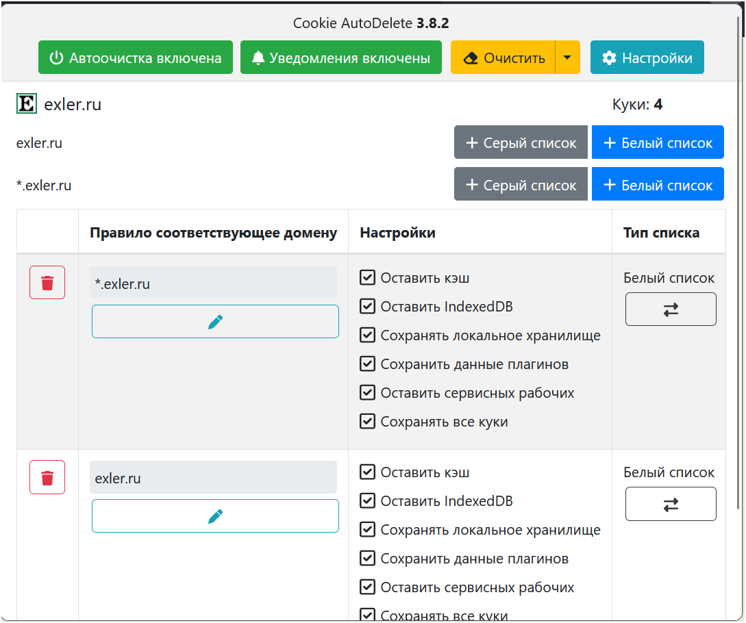This screenshot has height=623, width=746.
Task: Expand the Очистить dropdown arrow
Action: point(567,58)
